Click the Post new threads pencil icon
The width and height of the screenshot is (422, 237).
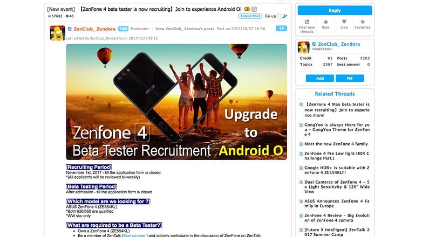click(x=307, y=22)
